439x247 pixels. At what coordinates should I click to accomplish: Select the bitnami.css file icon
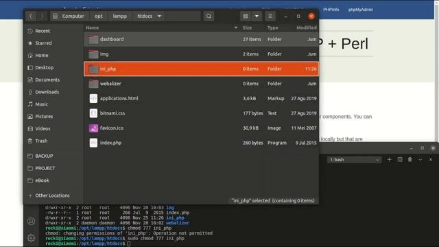93,113
